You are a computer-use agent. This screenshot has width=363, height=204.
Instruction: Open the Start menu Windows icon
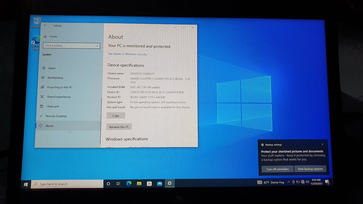point(26,184)
